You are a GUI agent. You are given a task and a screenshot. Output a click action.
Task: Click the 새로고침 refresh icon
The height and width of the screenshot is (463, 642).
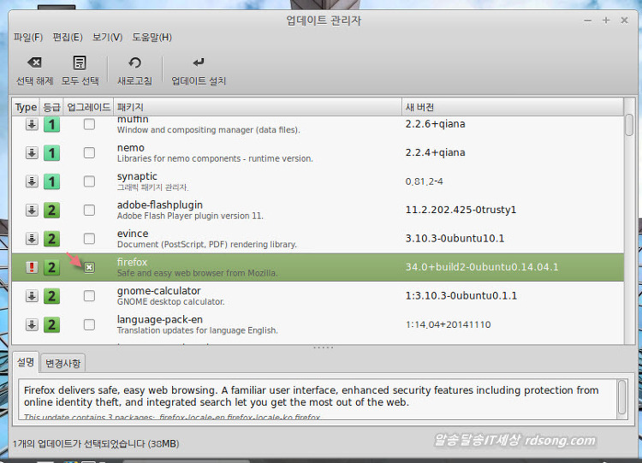[134, 63]
